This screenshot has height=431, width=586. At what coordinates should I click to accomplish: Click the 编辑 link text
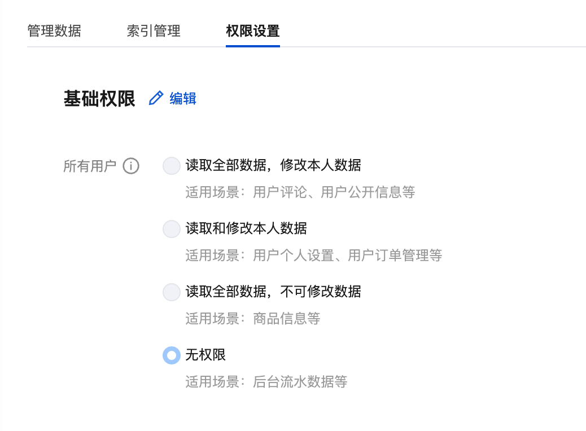[183, 99]
